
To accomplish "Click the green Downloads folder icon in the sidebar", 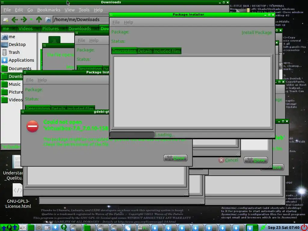I will click(4, 76).
